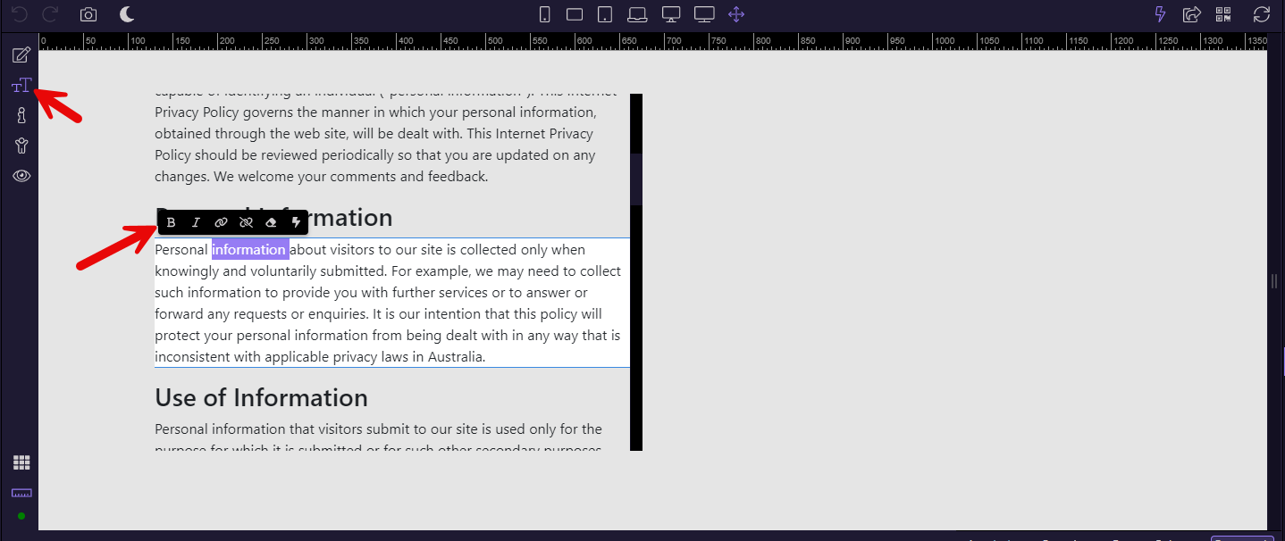Click the panel resize handle on right edge
The image size is (1285, 541).
point(1274,281)
